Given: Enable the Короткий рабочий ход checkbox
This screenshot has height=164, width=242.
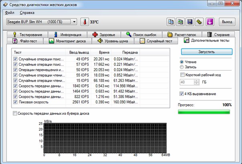Looking at the screenshot, I should coord(182,75).
